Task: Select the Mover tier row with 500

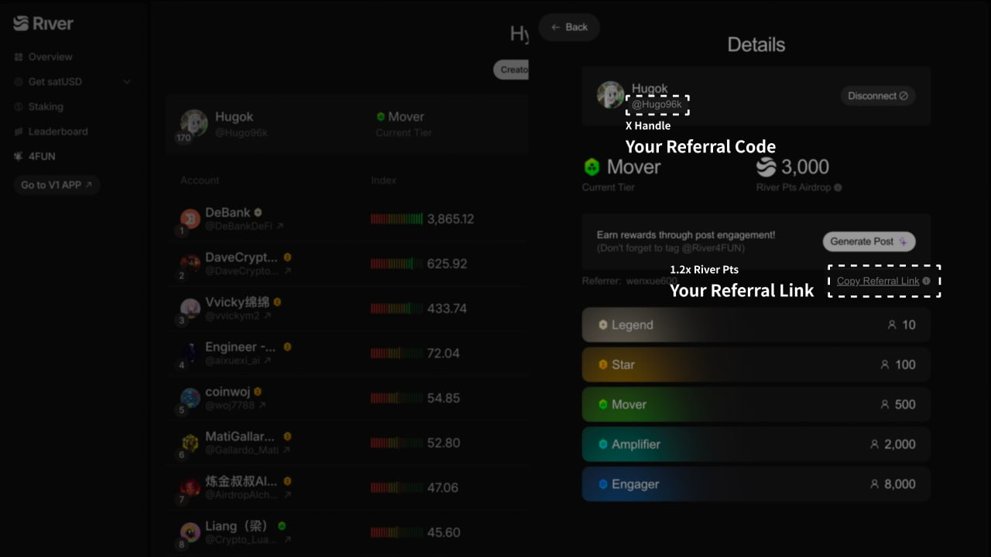Action: click(x=756, y=405)
